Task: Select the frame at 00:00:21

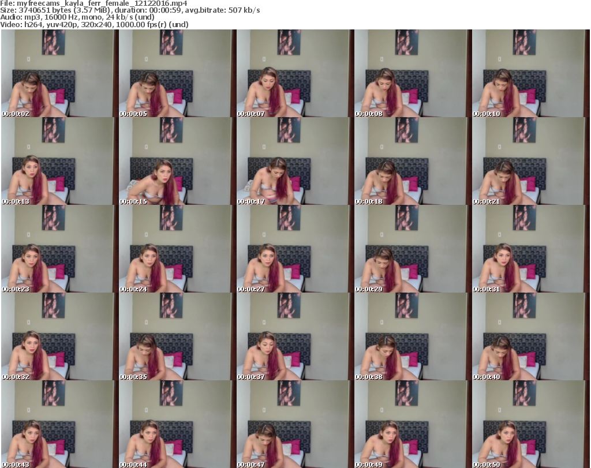Action: (x=531, y=161)
